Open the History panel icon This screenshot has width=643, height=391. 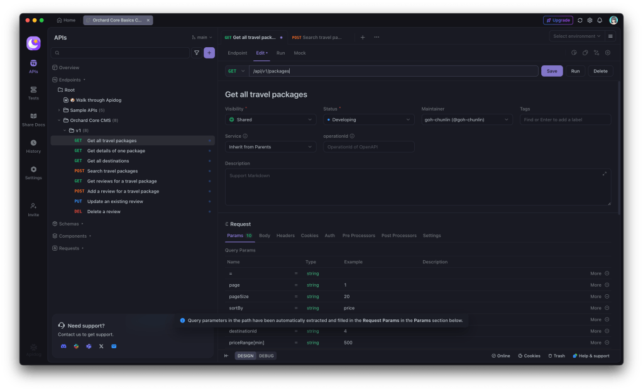(33, 146)
